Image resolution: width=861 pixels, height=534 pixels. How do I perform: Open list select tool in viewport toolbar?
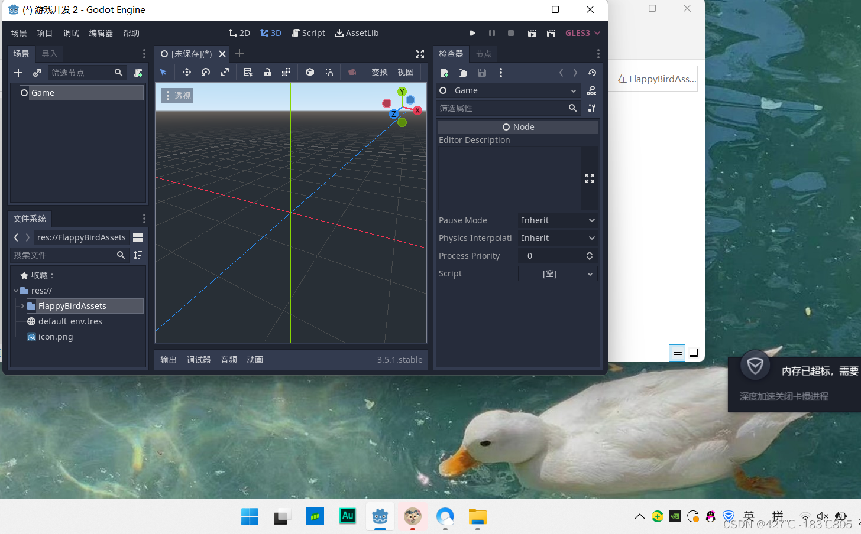(x=248, y=72)
